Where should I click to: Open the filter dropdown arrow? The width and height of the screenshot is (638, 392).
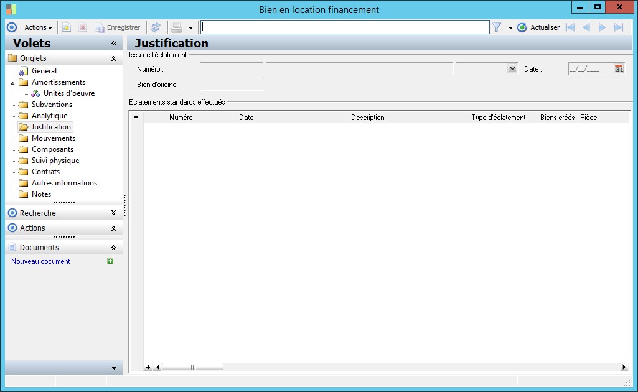[510, 27]
